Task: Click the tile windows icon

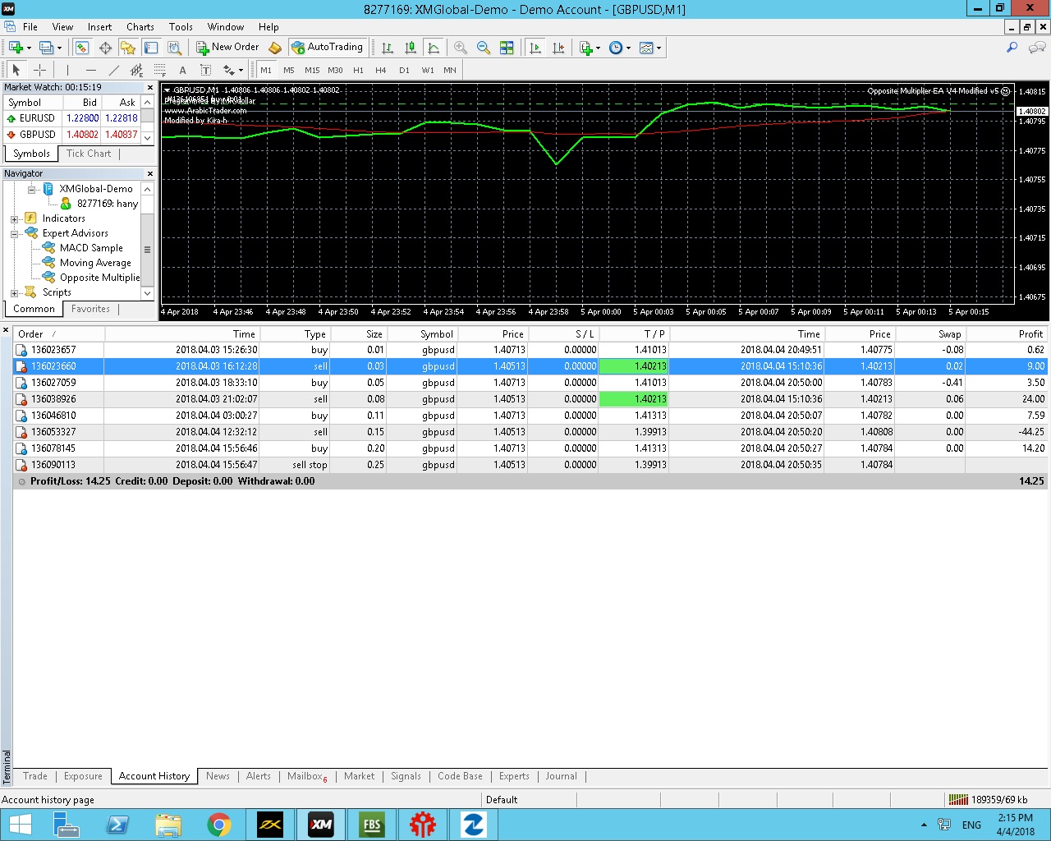Action: pyautogui.click(x=507, y=48)
